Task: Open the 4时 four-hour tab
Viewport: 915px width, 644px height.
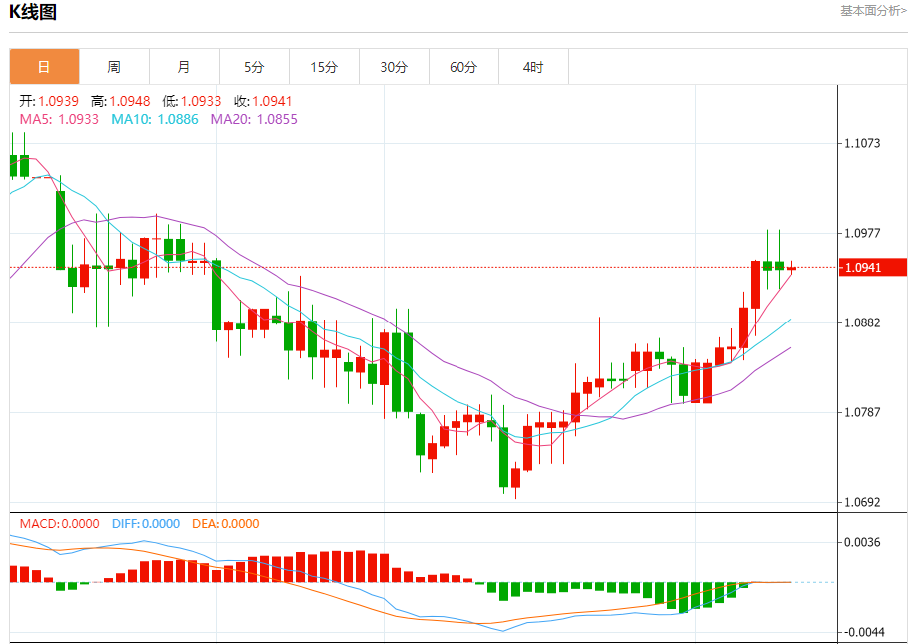Action: [533, 67]
